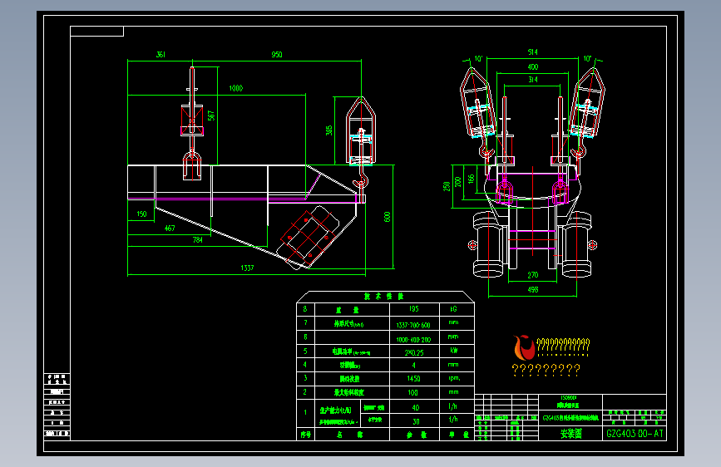The height and width of the screenshot is (467, 721).
Task: Select the vertical 567 dimension text
Action: 211,116
